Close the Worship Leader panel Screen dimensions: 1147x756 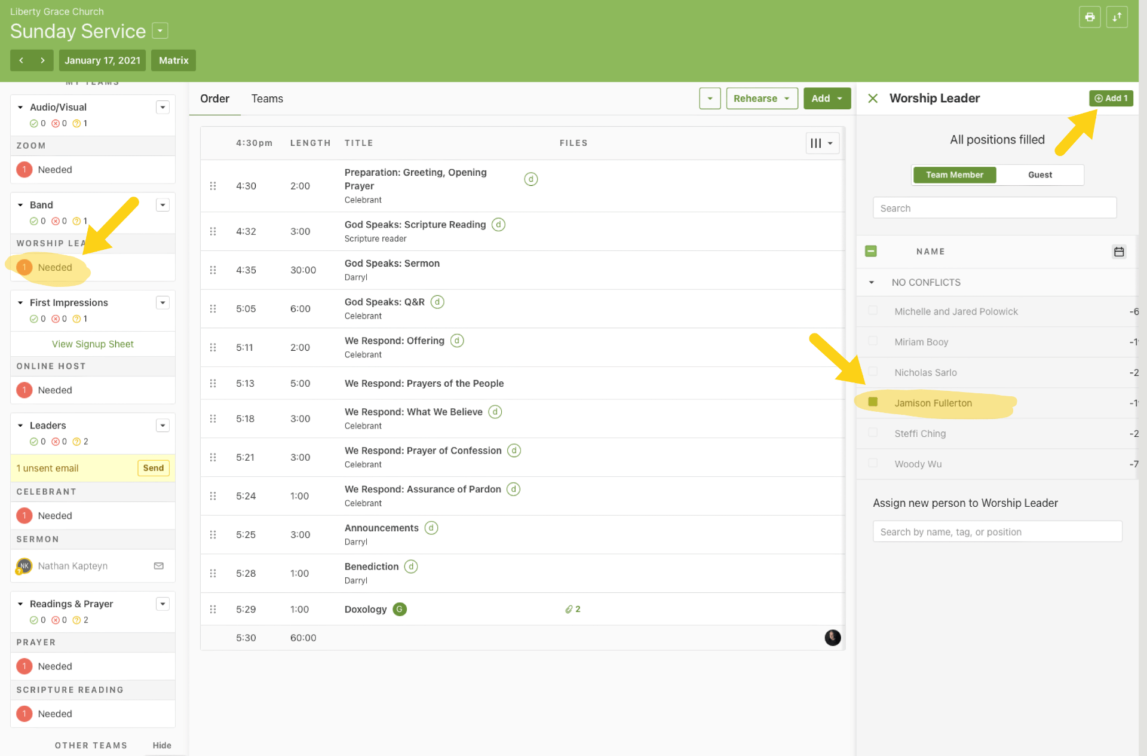873,99
